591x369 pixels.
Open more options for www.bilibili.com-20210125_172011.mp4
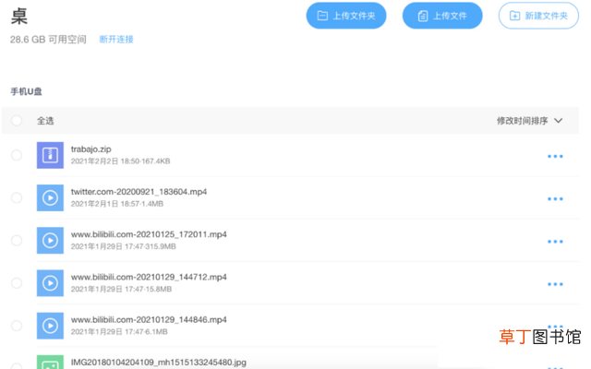(555, 242)
